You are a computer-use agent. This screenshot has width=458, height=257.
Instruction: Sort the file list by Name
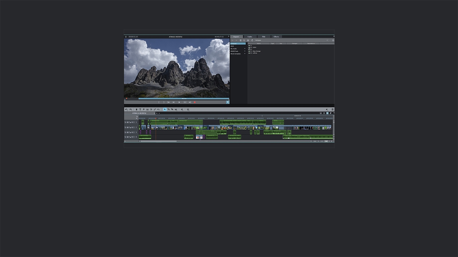click(x=259, y=44)
